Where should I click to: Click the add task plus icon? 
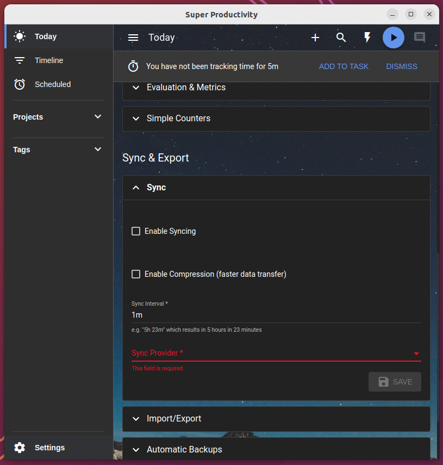click(315, 38)
